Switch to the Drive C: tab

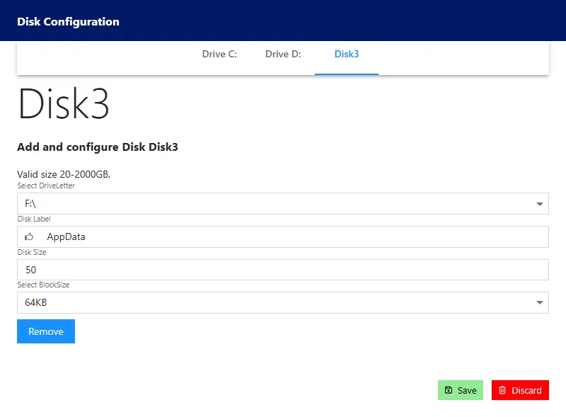point(219,54)
